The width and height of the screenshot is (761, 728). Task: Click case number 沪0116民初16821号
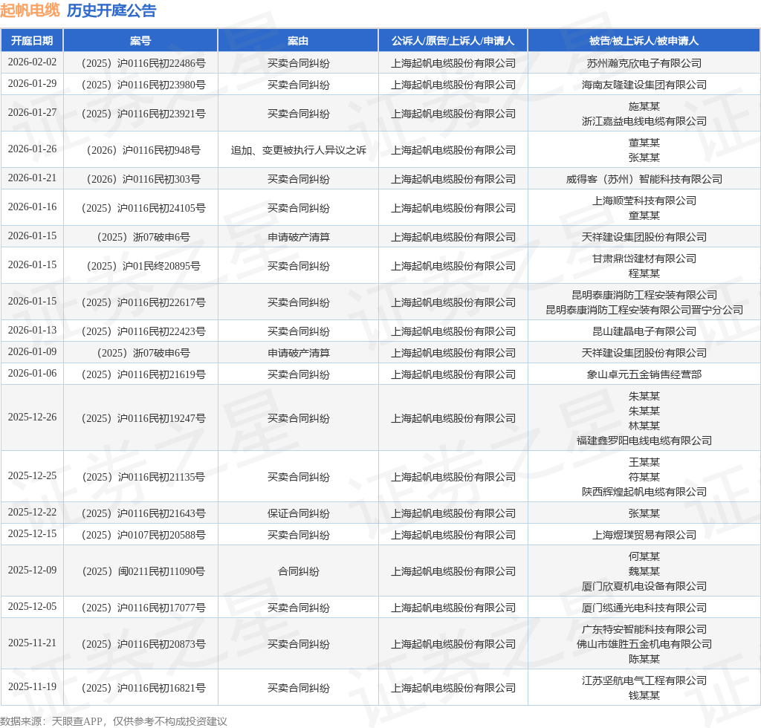tap(161, 688)
